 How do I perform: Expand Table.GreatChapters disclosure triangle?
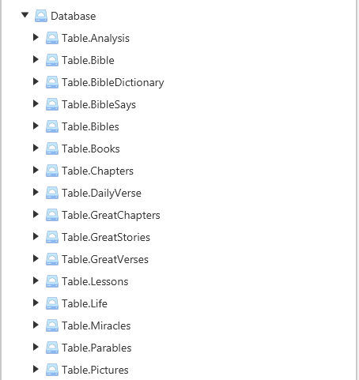point(36,214)
